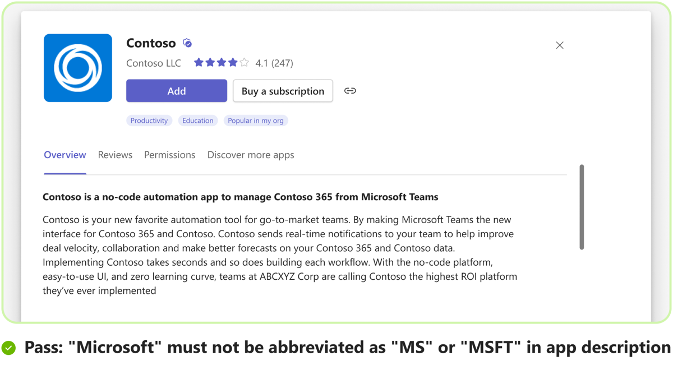Select the Productivity category tag
This screenshot has width=673, height=365.
click(x=149, y=121)
